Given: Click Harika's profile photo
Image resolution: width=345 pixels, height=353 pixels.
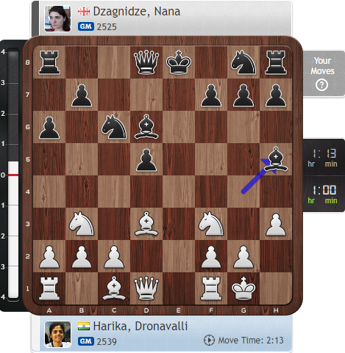Looking at the screenshot, I should pyautogui.click(x=57, y=335).
